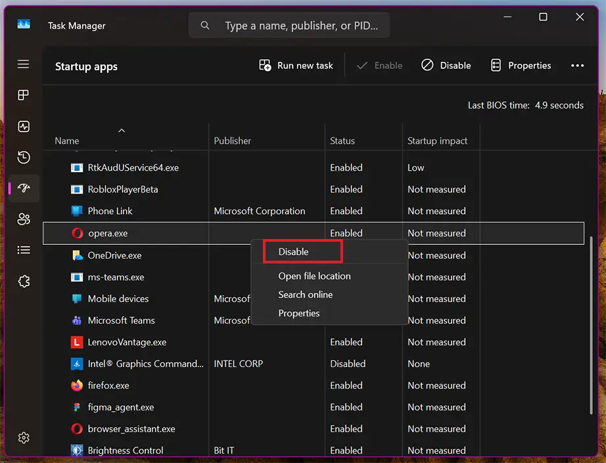Sort by the Name column header
The image size is (606, 463).
pyautogui.click(x=67, y=141)
